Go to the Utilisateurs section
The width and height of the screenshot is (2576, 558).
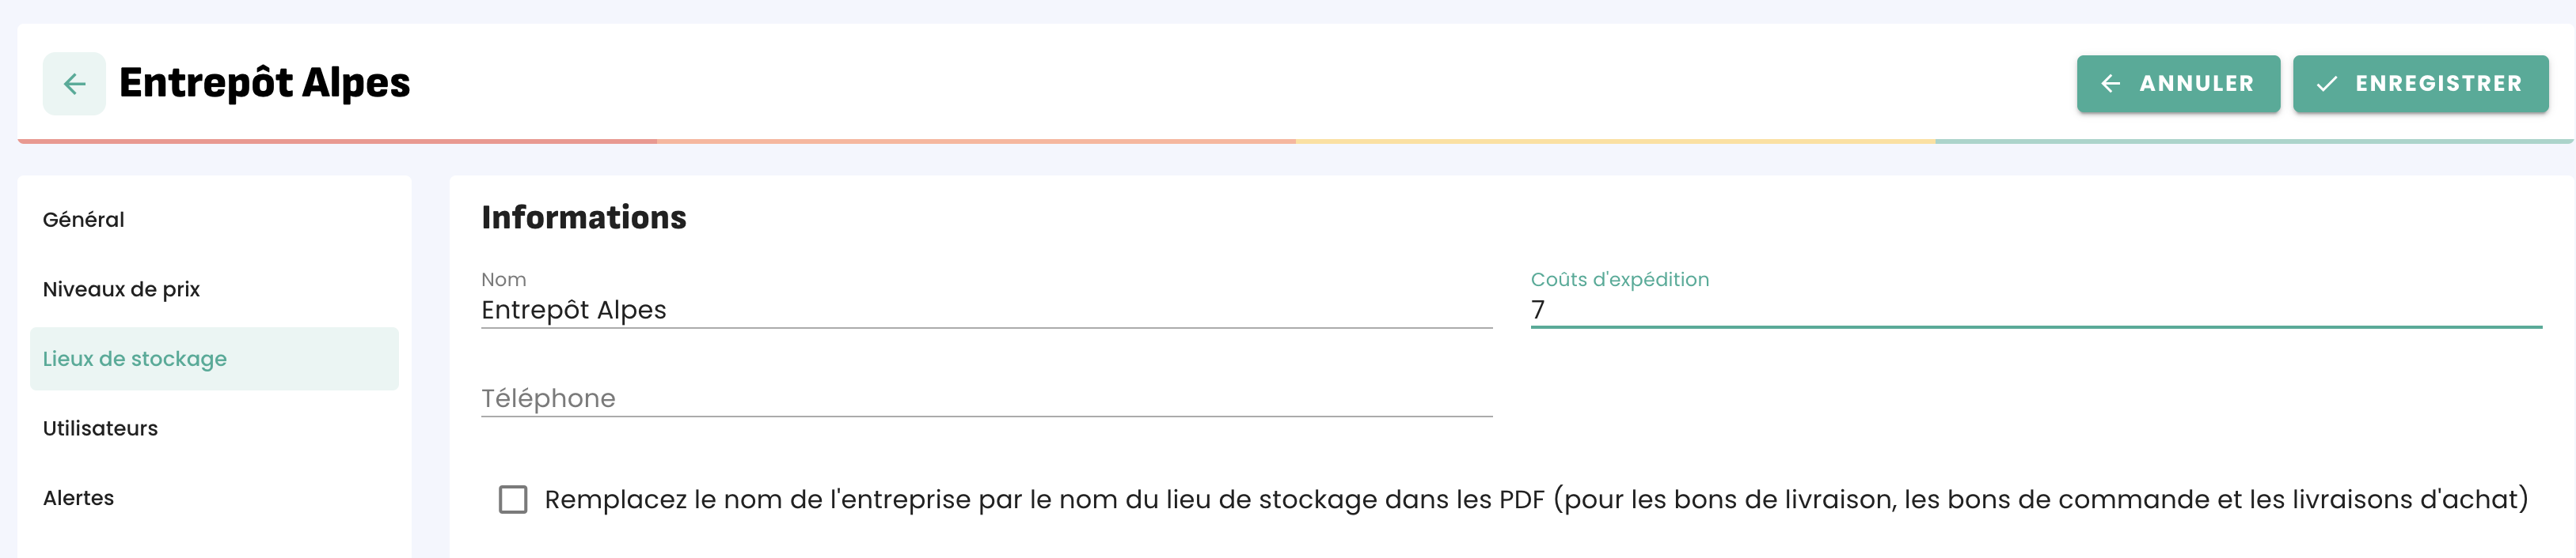100,428
